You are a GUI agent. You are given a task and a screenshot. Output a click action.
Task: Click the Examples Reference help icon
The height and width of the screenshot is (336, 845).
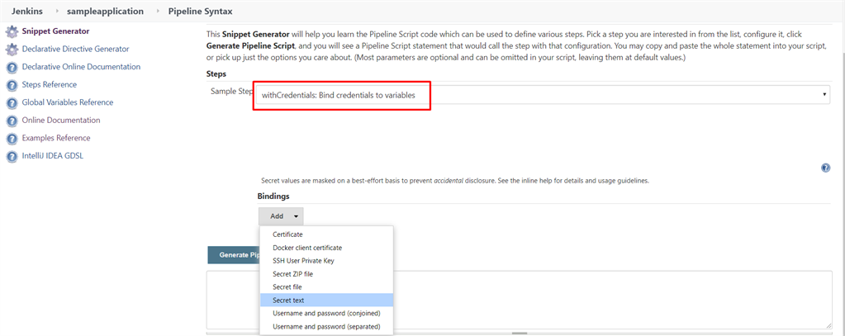12,139
